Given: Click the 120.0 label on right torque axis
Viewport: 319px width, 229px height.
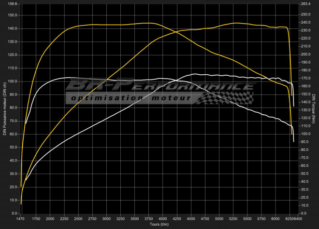Looking at the screenshot, I should click(x=305, y=118).
